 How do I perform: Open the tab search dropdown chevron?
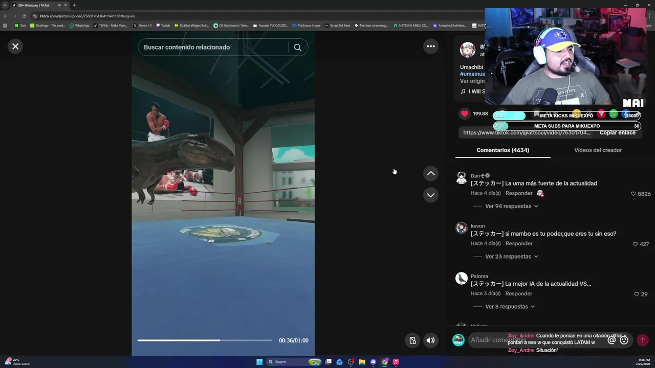pos(5,5)
